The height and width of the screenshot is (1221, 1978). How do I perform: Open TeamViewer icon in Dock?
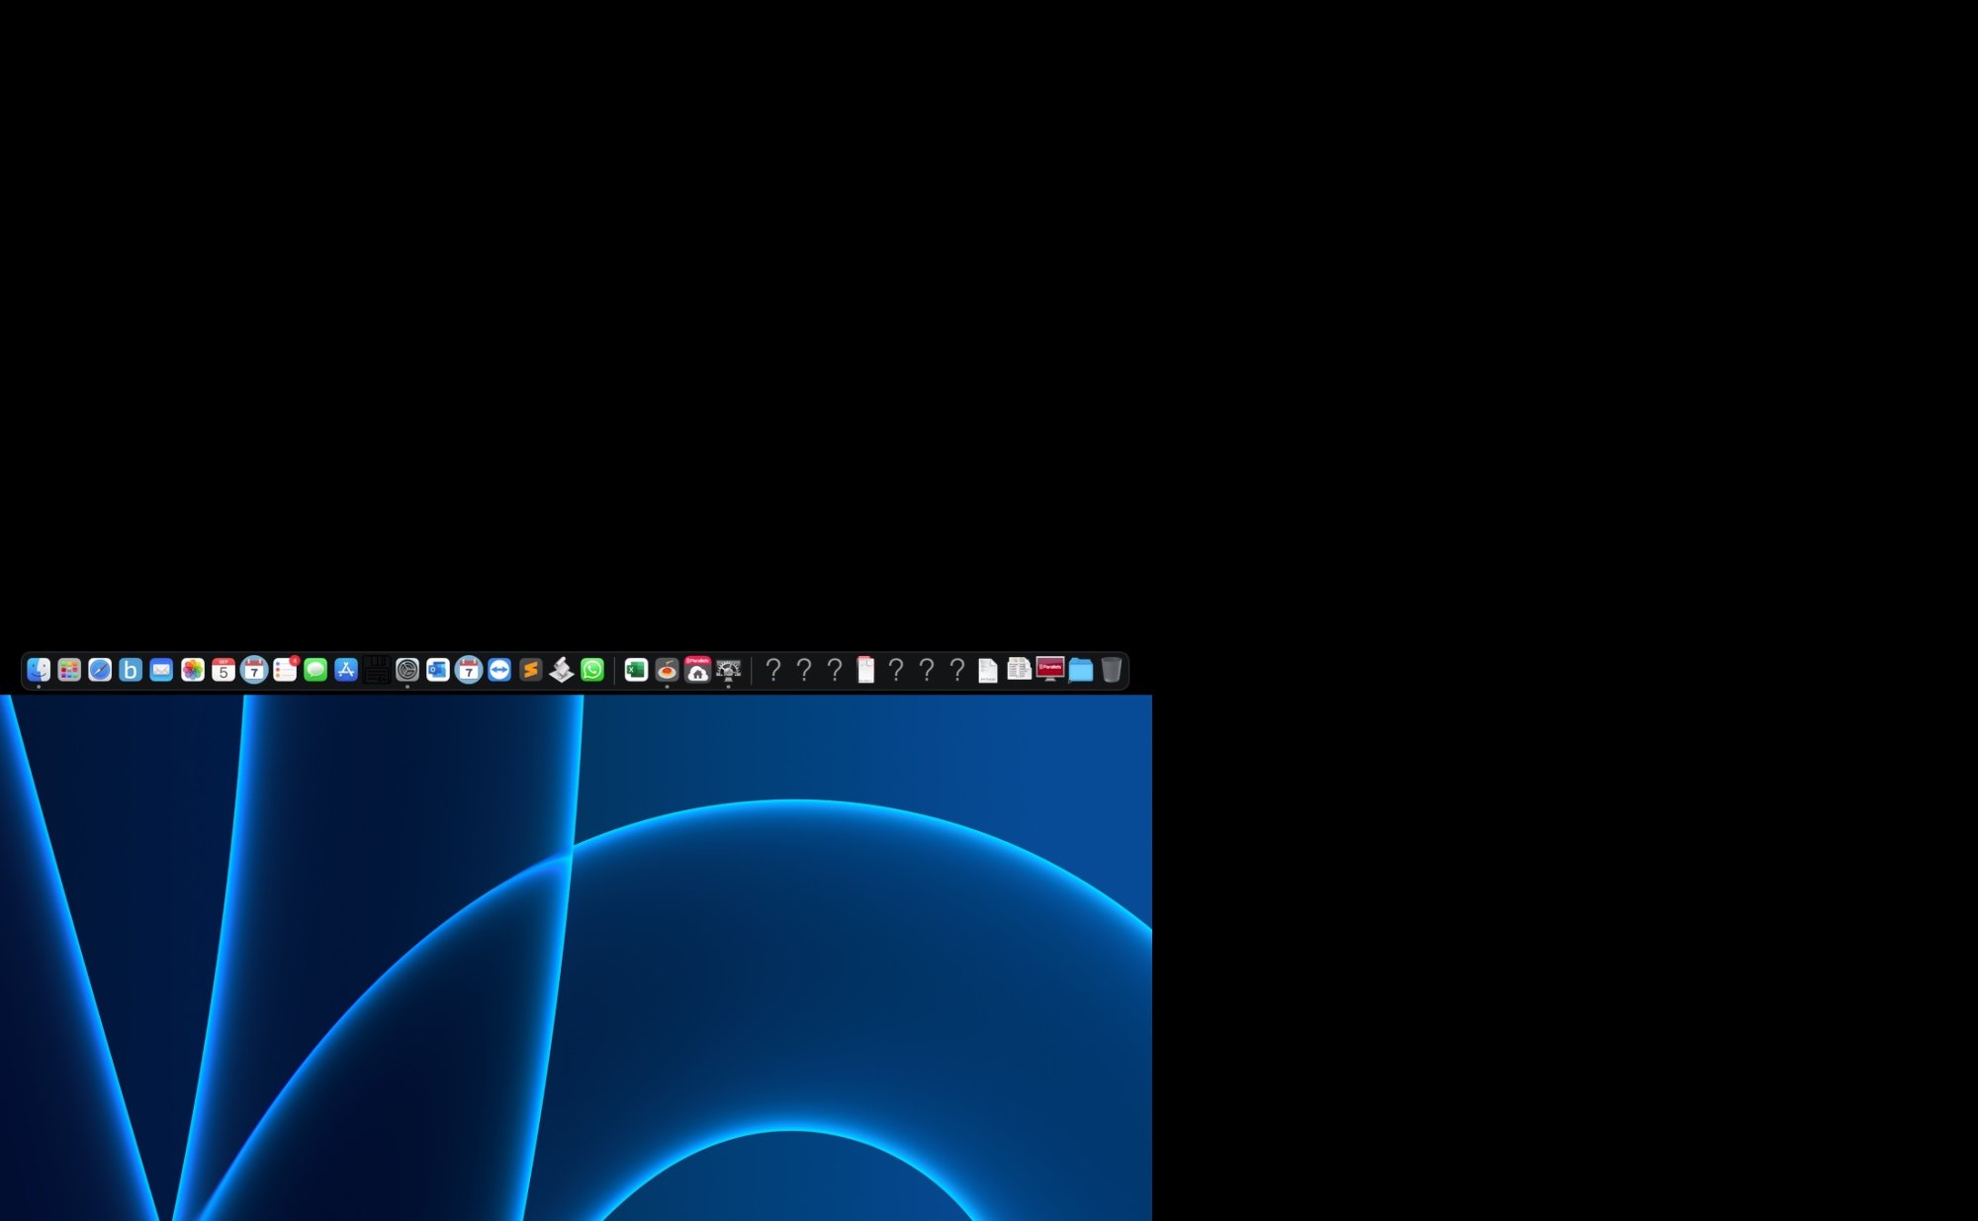click(x=499, y=670)
